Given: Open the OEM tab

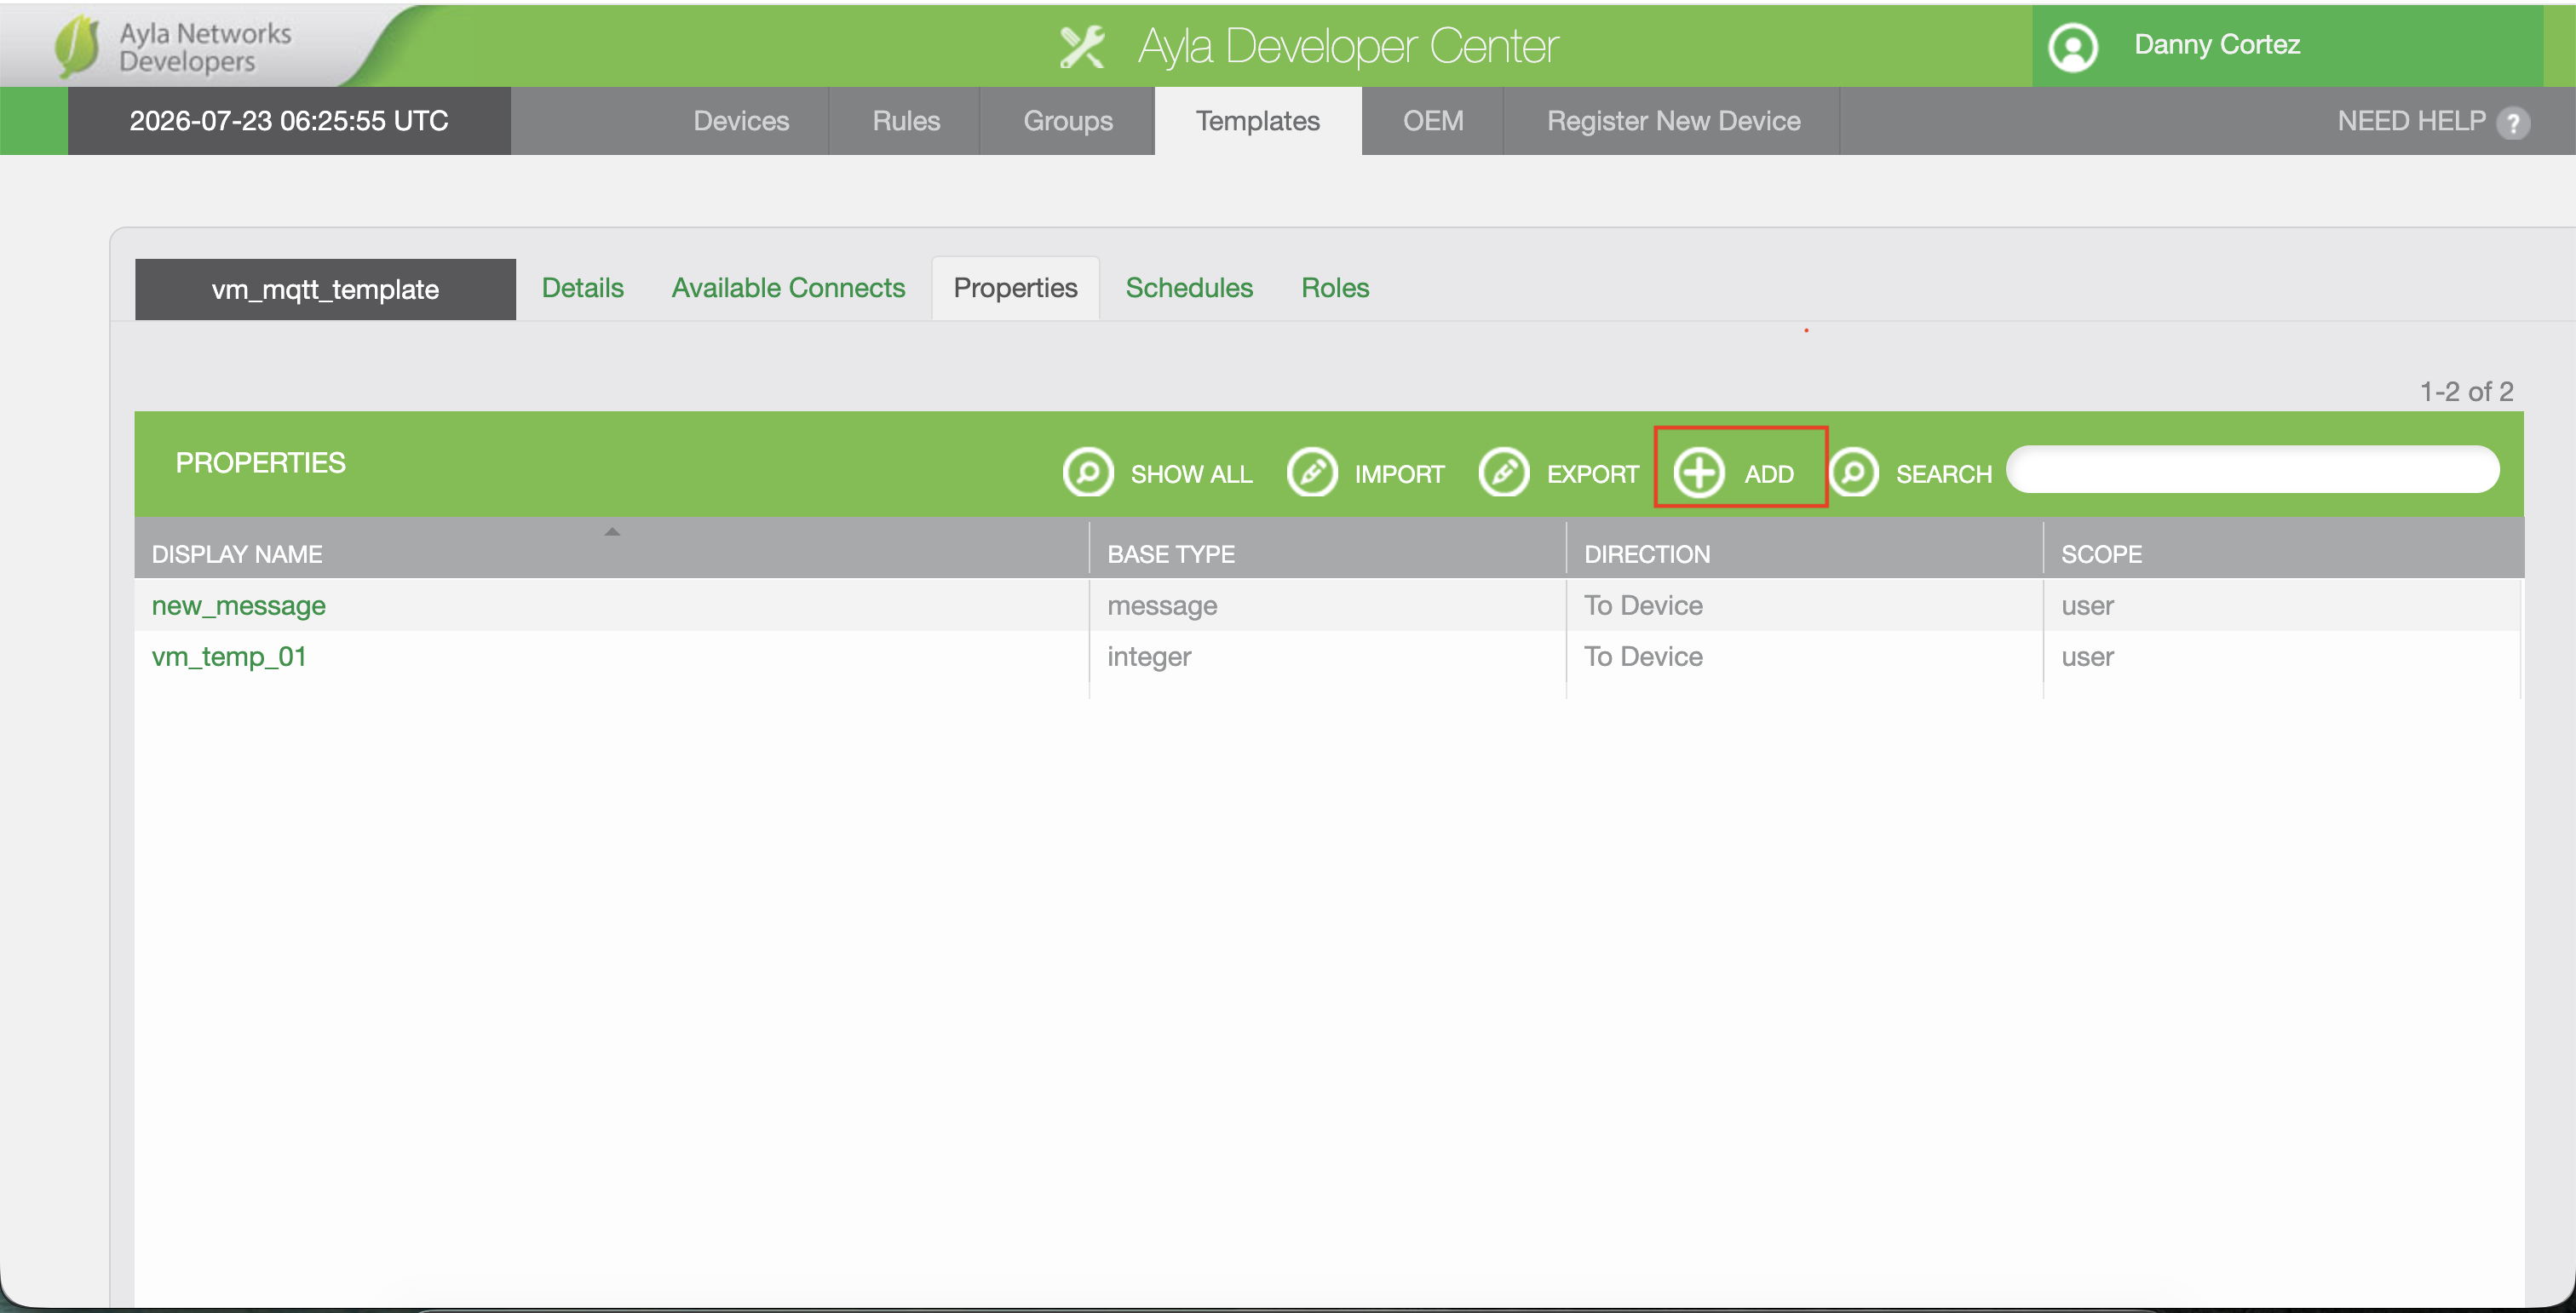Looking at the screenshot, I should [x=1433, y=121].
